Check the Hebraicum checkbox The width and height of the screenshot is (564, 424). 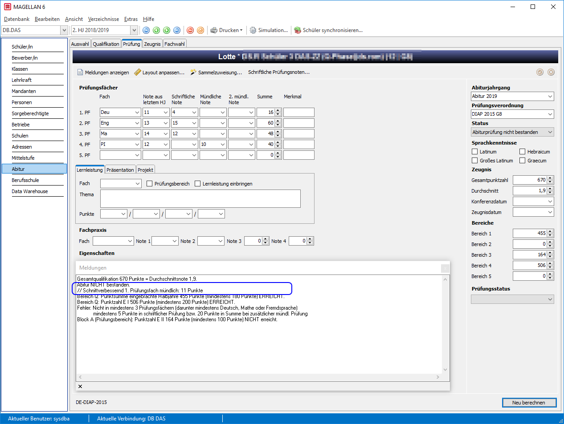[x=523, y=152]
